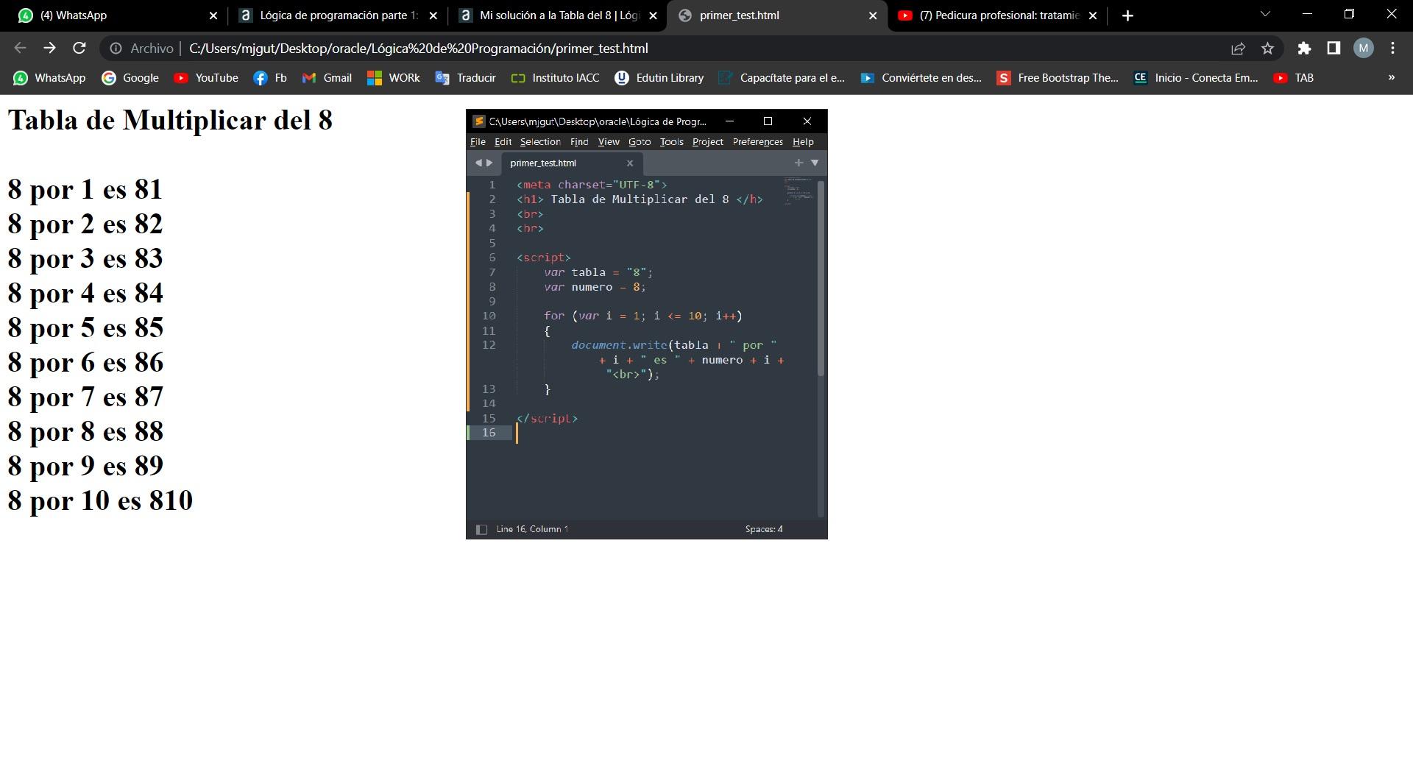
Task: Open Sublime Text Find menu
Action: pos(579,142)
